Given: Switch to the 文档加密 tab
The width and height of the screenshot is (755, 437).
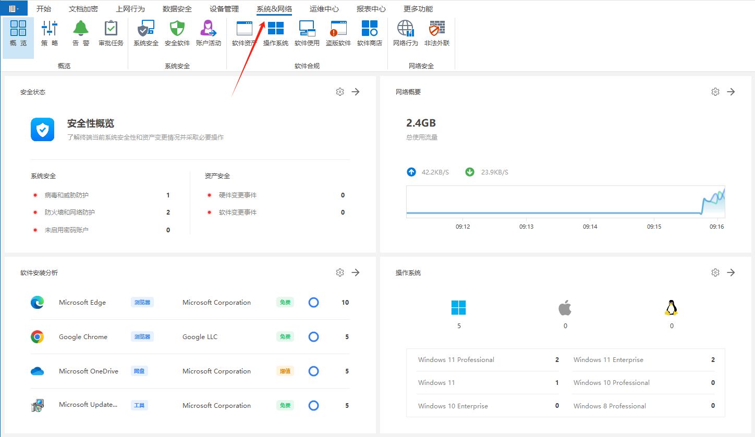Looking at the screenshot, I should tap(83, 9).
